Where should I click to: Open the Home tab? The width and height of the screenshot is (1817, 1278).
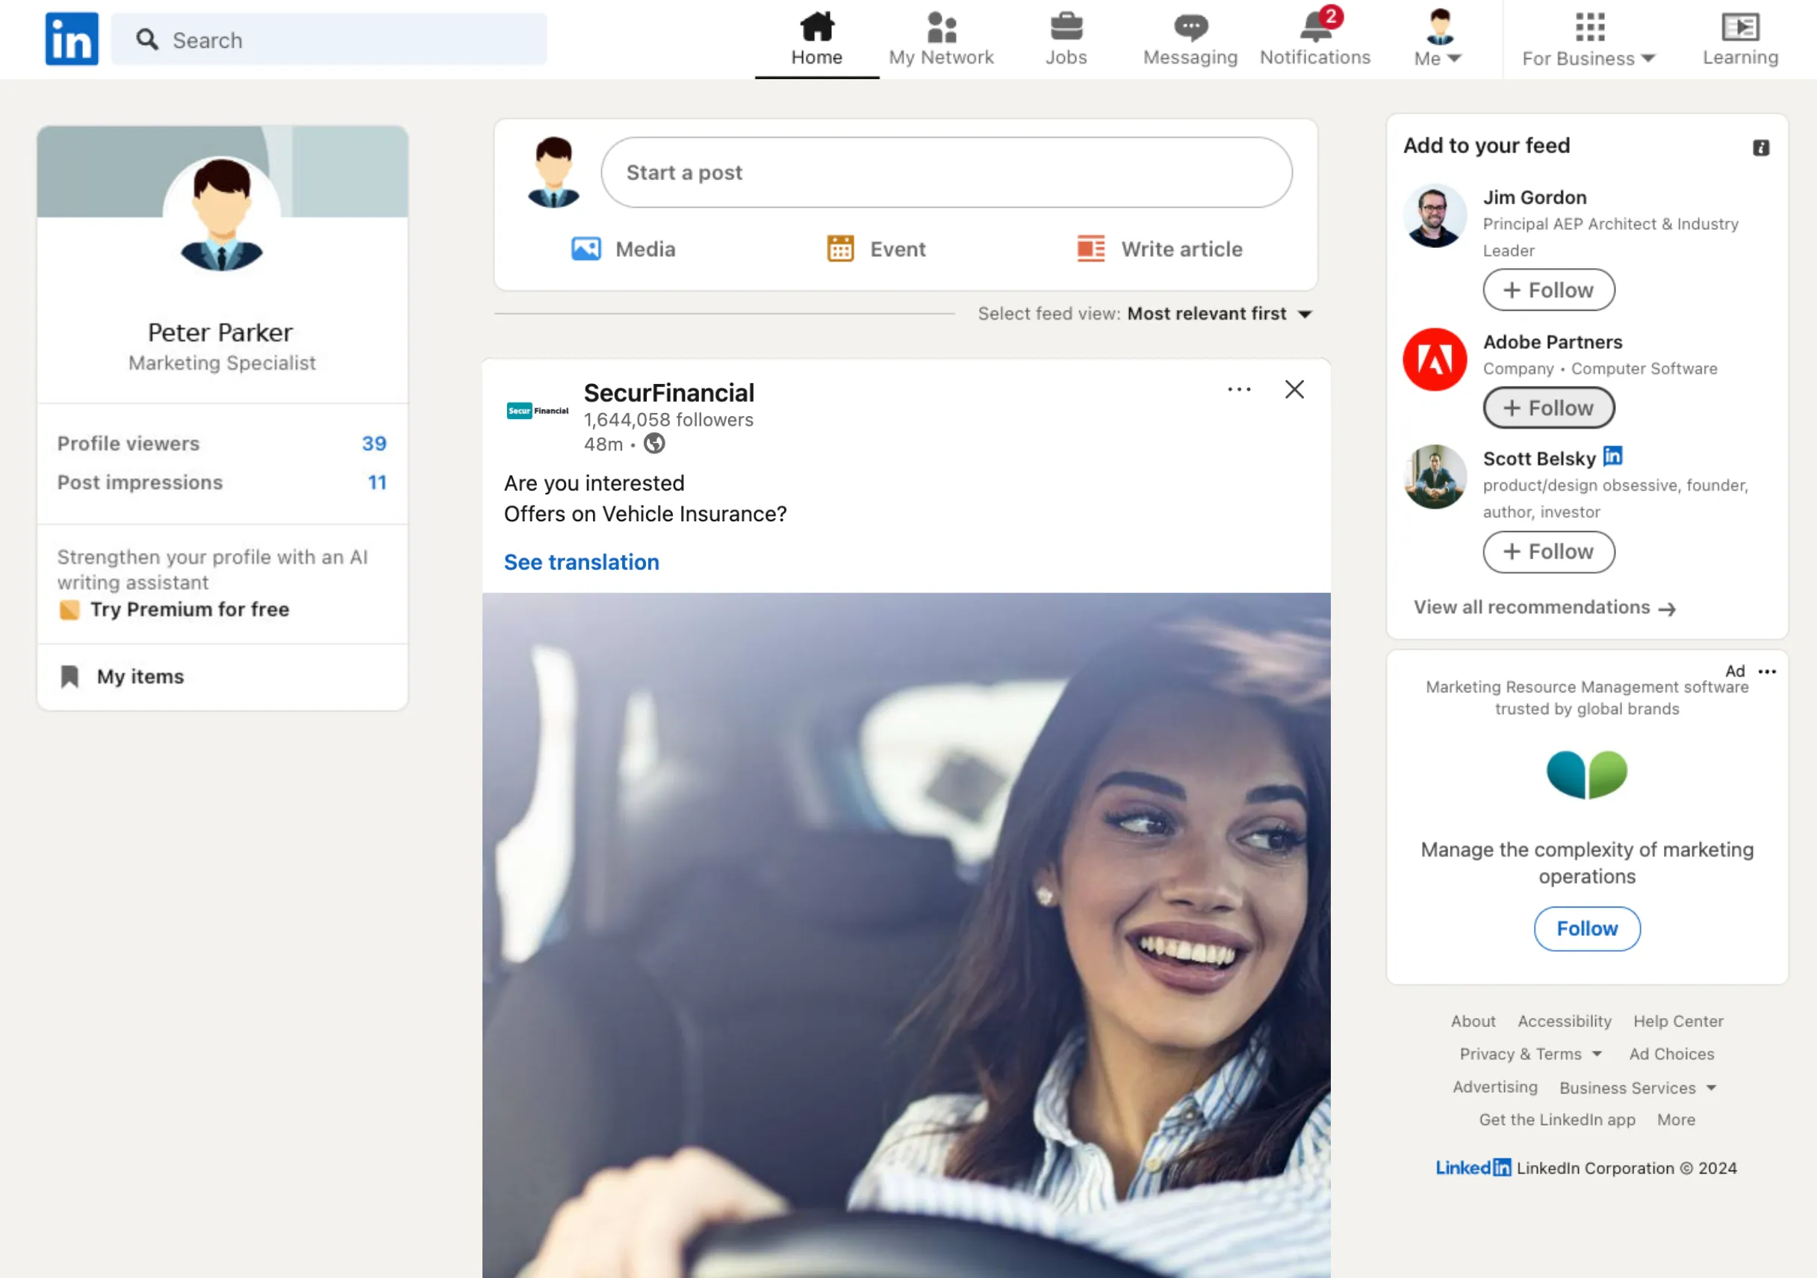[817, 39]
